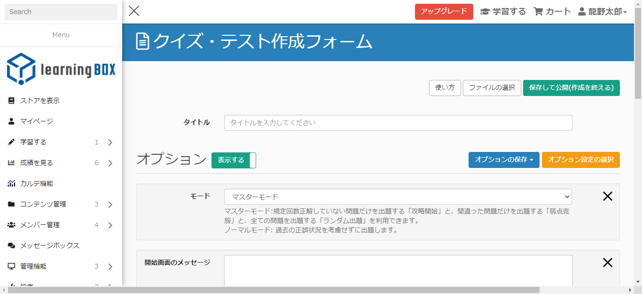Open the 龍野太郎 user menu
This screenshot has width=642, height=294.
[x=603, y=12]
